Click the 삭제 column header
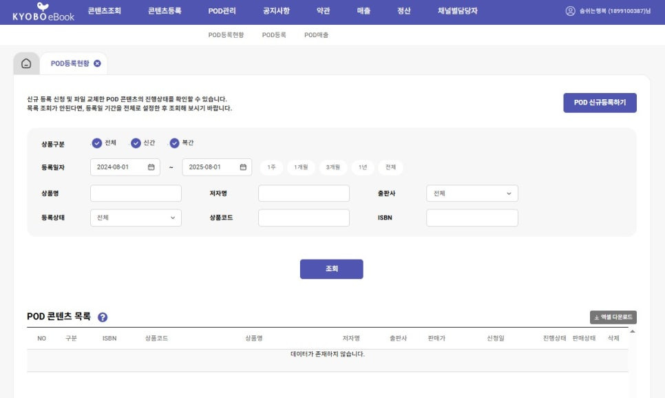The height and width of the screenshot is (398, 665). coord(613,338)
